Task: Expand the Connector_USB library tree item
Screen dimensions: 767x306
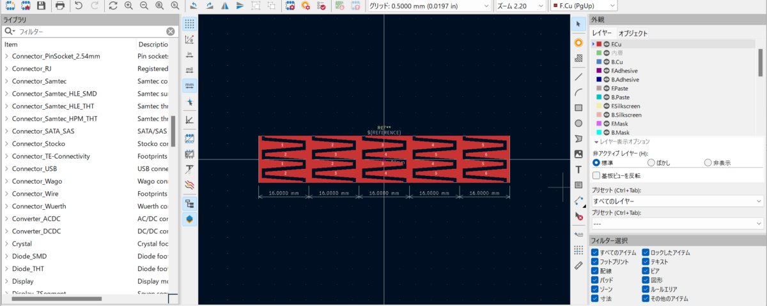Action: (x=6, y=169)
